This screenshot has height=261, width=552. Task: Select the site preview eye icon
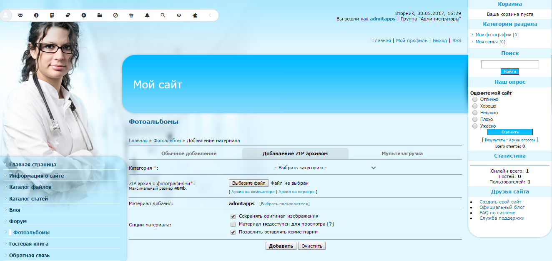click(178, 15)
